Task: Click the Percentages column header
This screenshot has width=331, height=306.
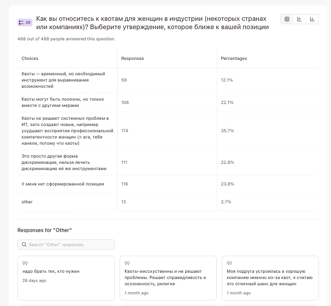Action: (234, 59)
